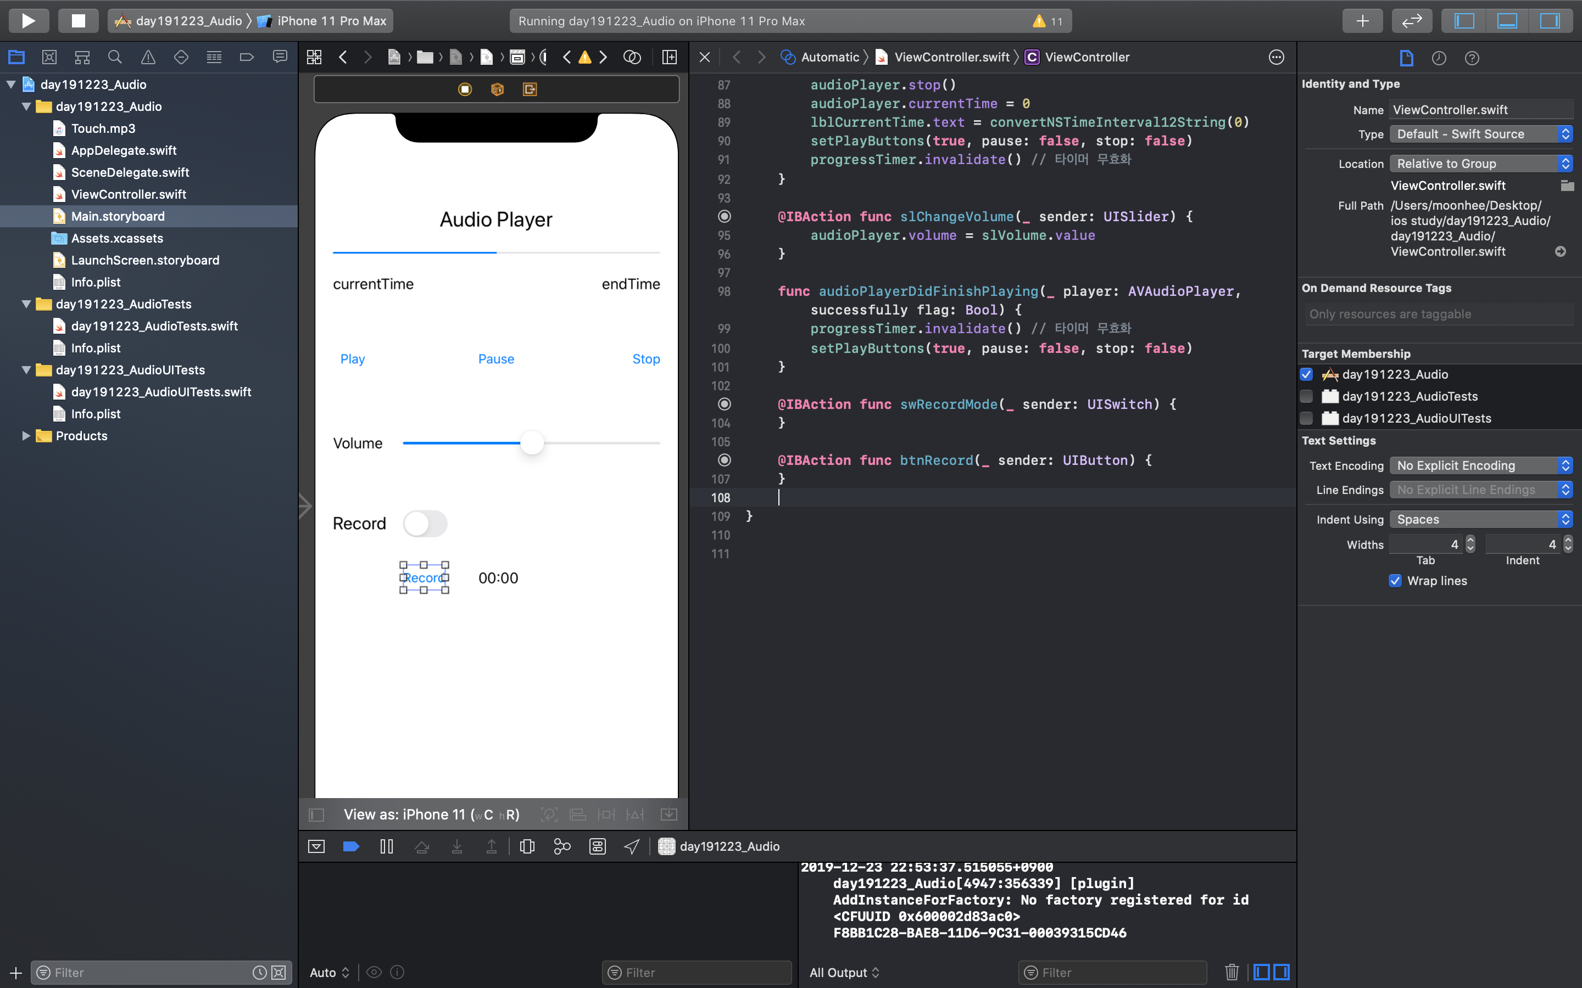The height and width of the screenshot is (988, 1582).
Task: Open the Issue navigator warning icon
Action: coord(148,58)
